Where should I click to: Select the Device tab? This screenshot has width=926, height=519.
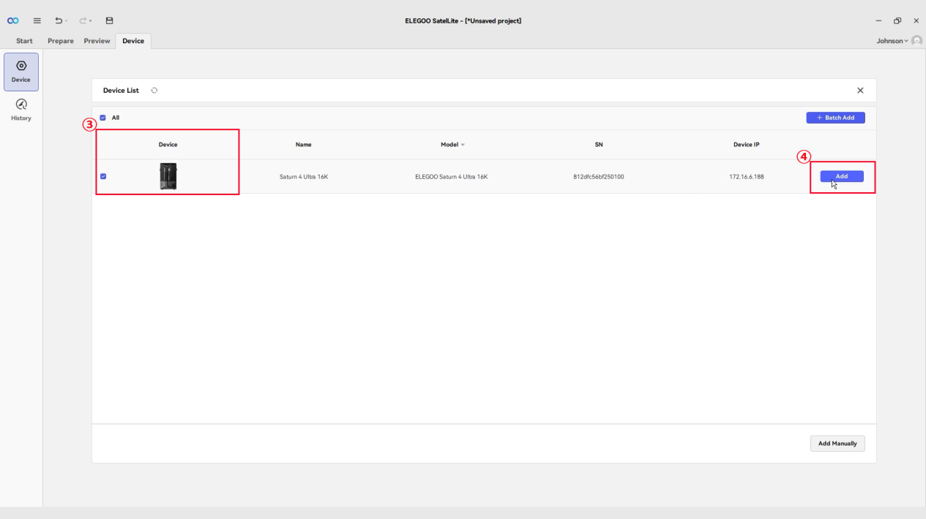coord(133,41)
